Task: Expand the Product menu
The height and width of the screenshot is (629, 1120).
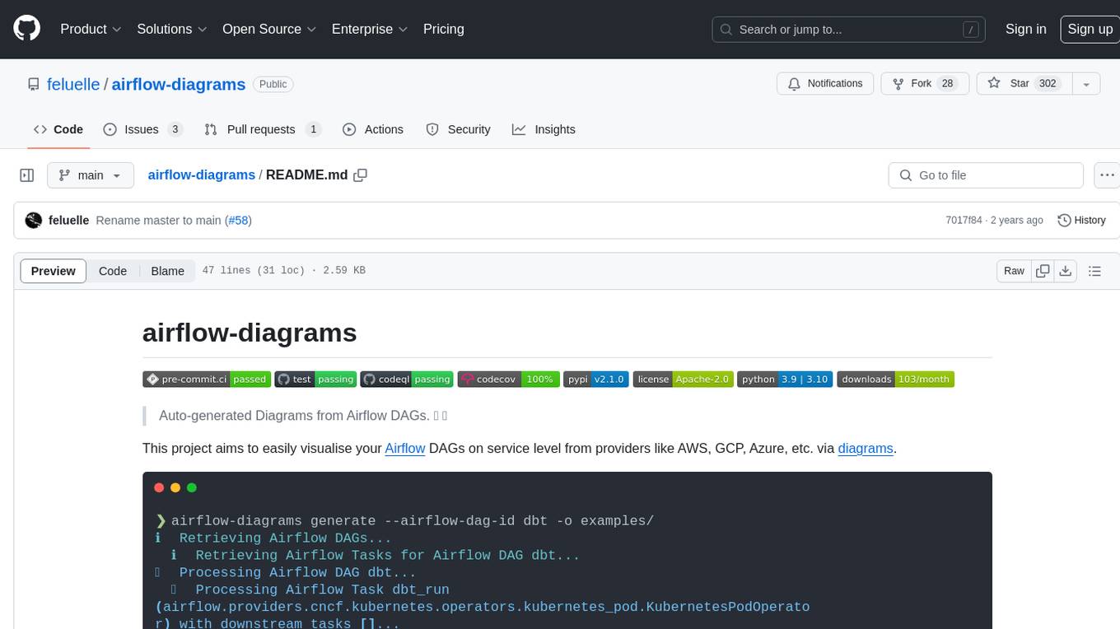Action: (91, 29)
